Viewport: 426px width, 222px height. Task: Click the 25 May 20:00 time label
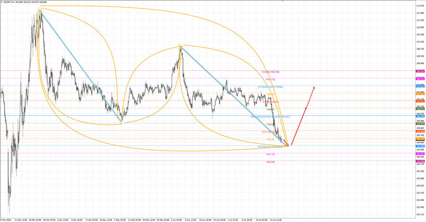[x=163, y=220]
